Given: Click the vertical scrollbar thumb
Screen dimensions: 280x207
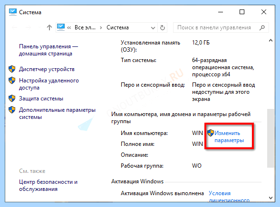Looking at the screenshot, I should pos(270,138).
